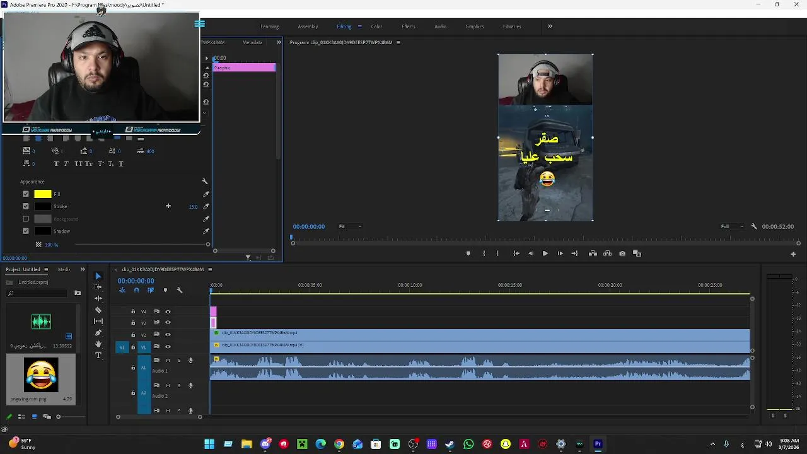Add a marker in the timeline header

165,290
